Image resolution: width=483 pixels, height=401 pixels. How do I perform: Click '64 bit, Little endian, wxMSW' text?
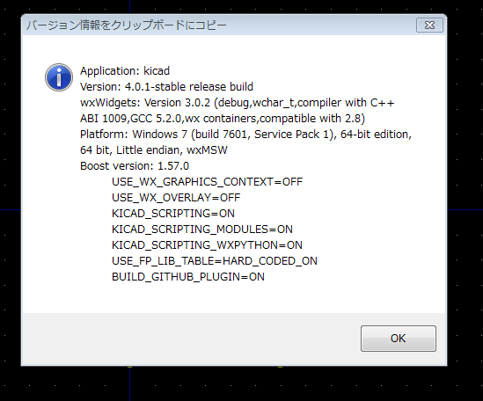click(x=154, y=150)
